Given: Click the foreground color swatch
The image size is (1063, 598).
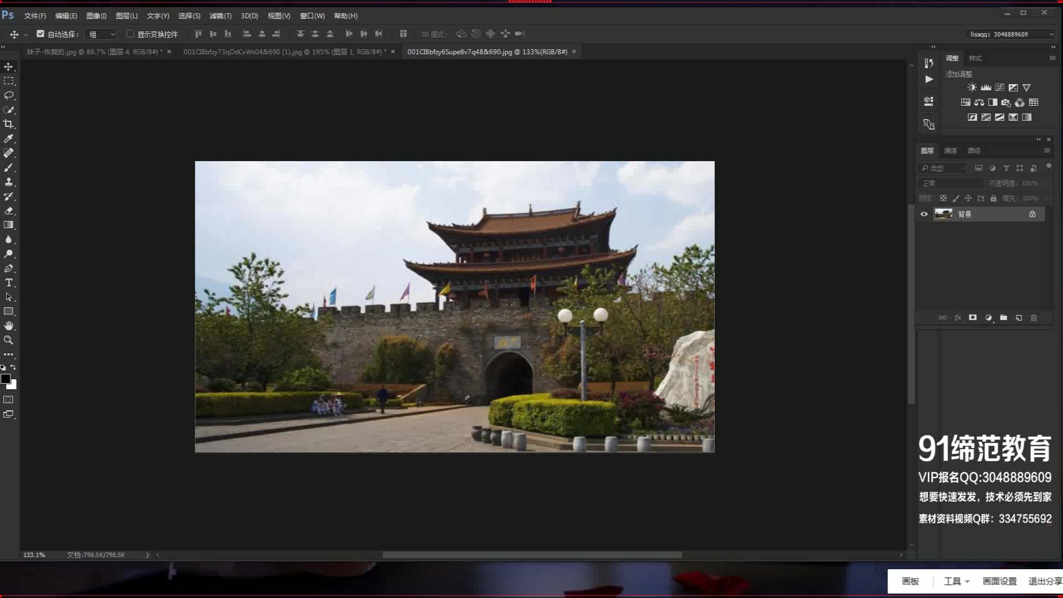Looking at the screenshot, I should pyautogui.click(x=6, y=379).
